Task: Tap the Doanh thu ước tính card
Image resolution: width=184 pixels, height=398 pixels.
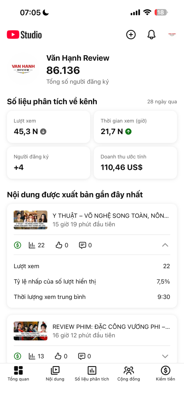Action: [x=135, y=163]
